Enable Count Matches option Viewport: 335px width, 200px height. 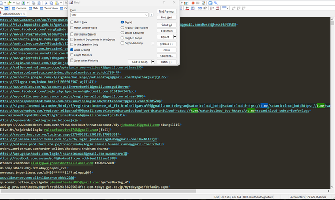[72, 55]
